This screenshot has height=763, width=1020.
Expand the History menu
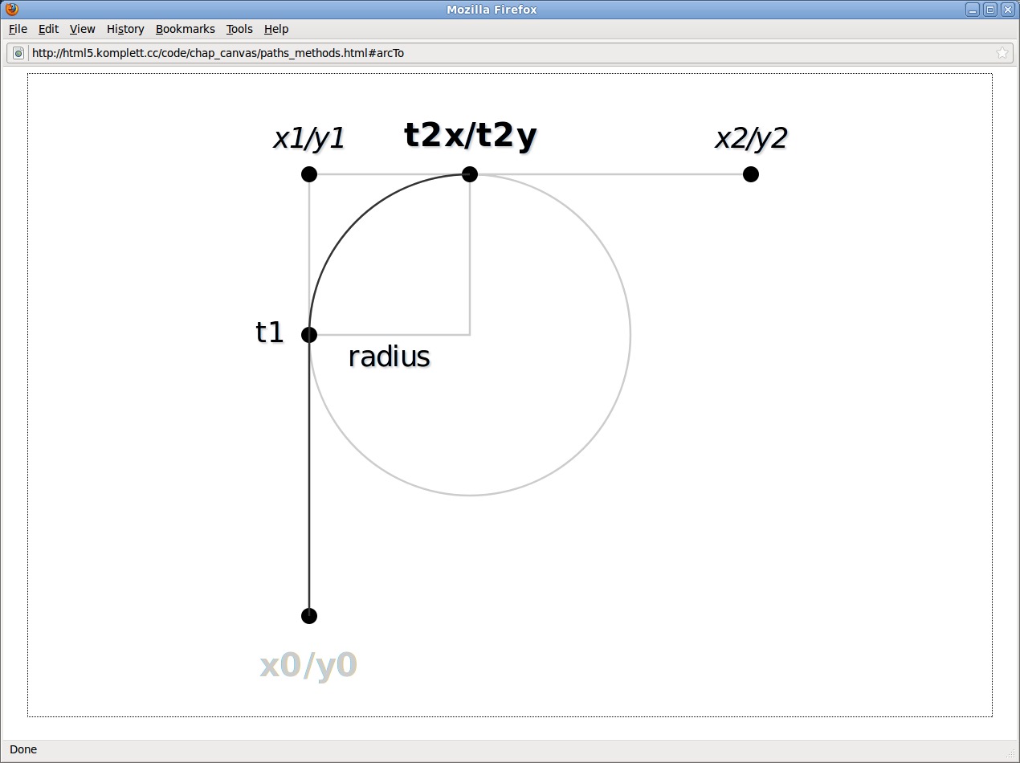coord(125,29)
